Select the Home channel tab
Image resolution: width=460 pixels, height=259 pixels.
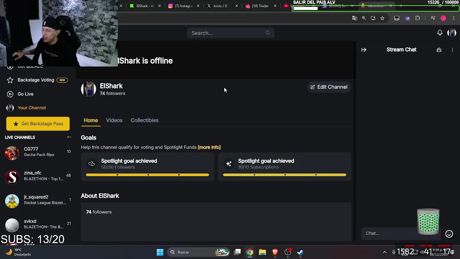pos(91,120)
